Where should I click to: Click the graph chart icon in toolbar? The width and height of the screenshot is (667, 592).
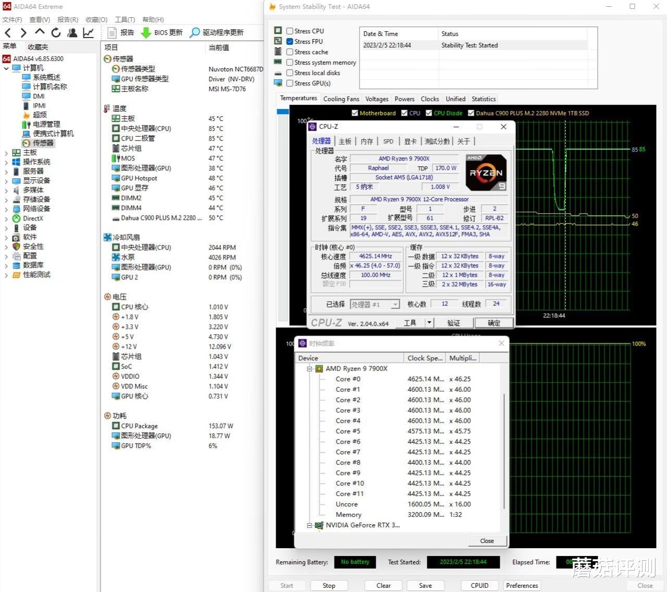(89, 33)
